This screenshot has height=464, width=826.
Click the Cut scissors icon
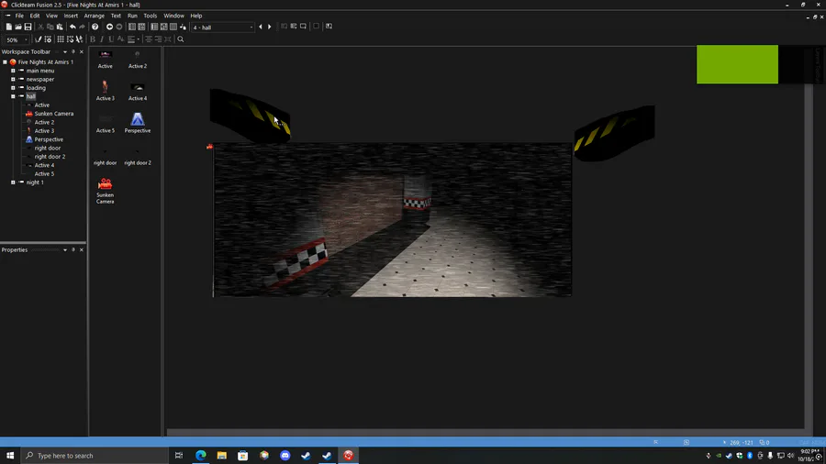click(40, 27)
